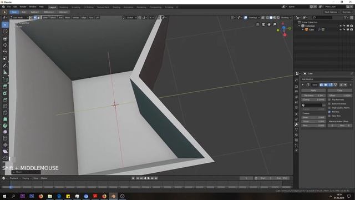This screenshot has height=200, width=355.
Task: Open the Material properties tab
Action: click(x=296, y=135)
